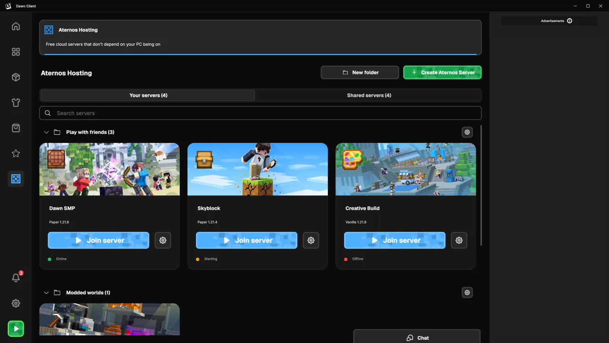609x343 pixels.
Task: Click the Dawn SMP server thumbnail
Action: coord(109,169)
